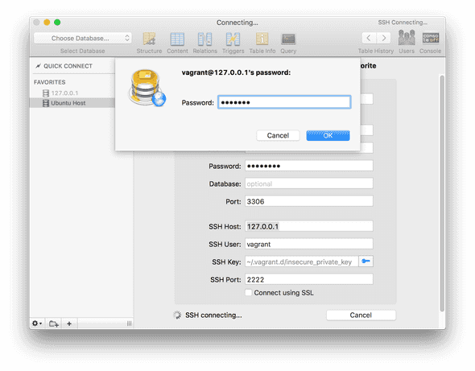475x371 pixels.
Task: Click the vagrant password input field
Action: [x=284, y=102]
